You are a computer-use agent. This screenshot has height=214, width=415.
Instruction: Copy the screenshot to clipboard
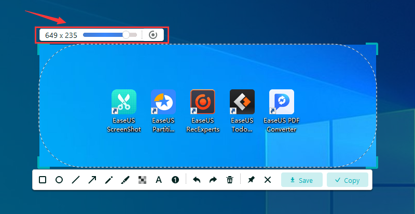pyautogui.click(x=348, y=180)
